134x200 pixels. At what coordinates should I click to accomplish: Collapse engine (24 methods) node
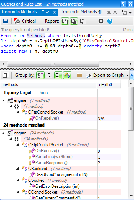pos(4,133)
